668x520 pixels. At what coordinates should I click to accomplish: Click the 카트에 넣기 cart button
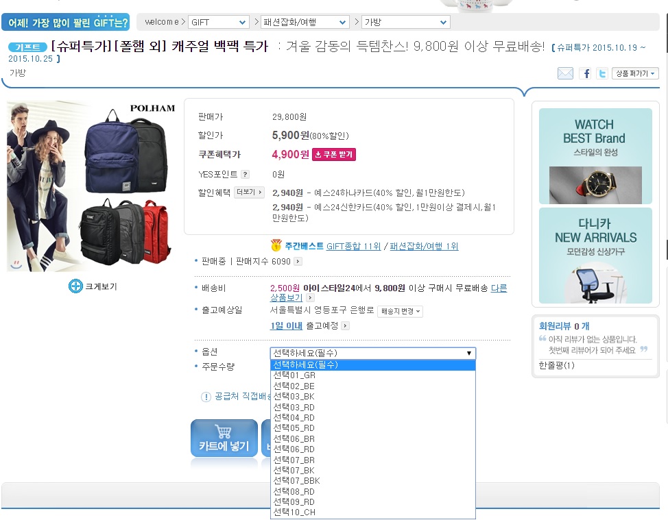point(224,438)
